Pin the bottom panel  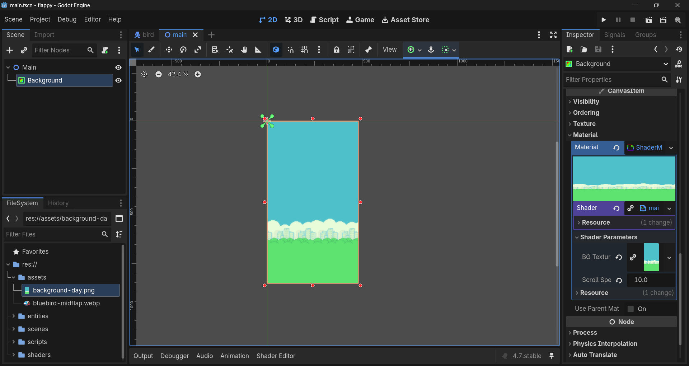552,356
